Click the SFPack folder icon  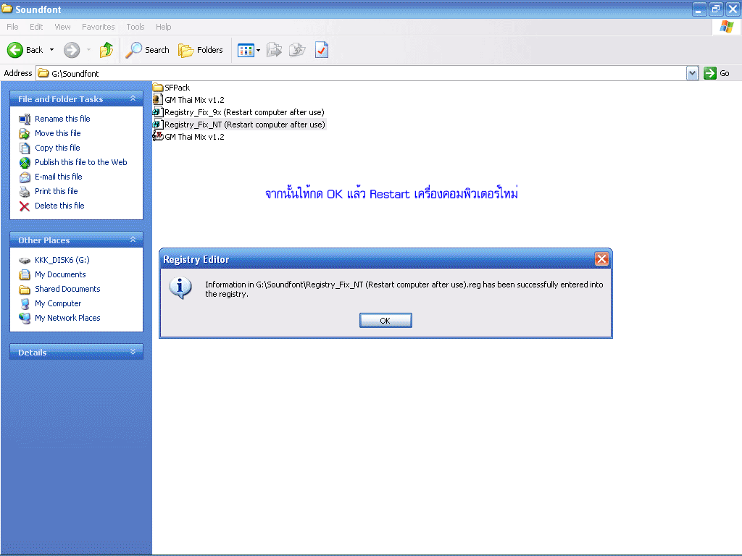pos(158,88)
